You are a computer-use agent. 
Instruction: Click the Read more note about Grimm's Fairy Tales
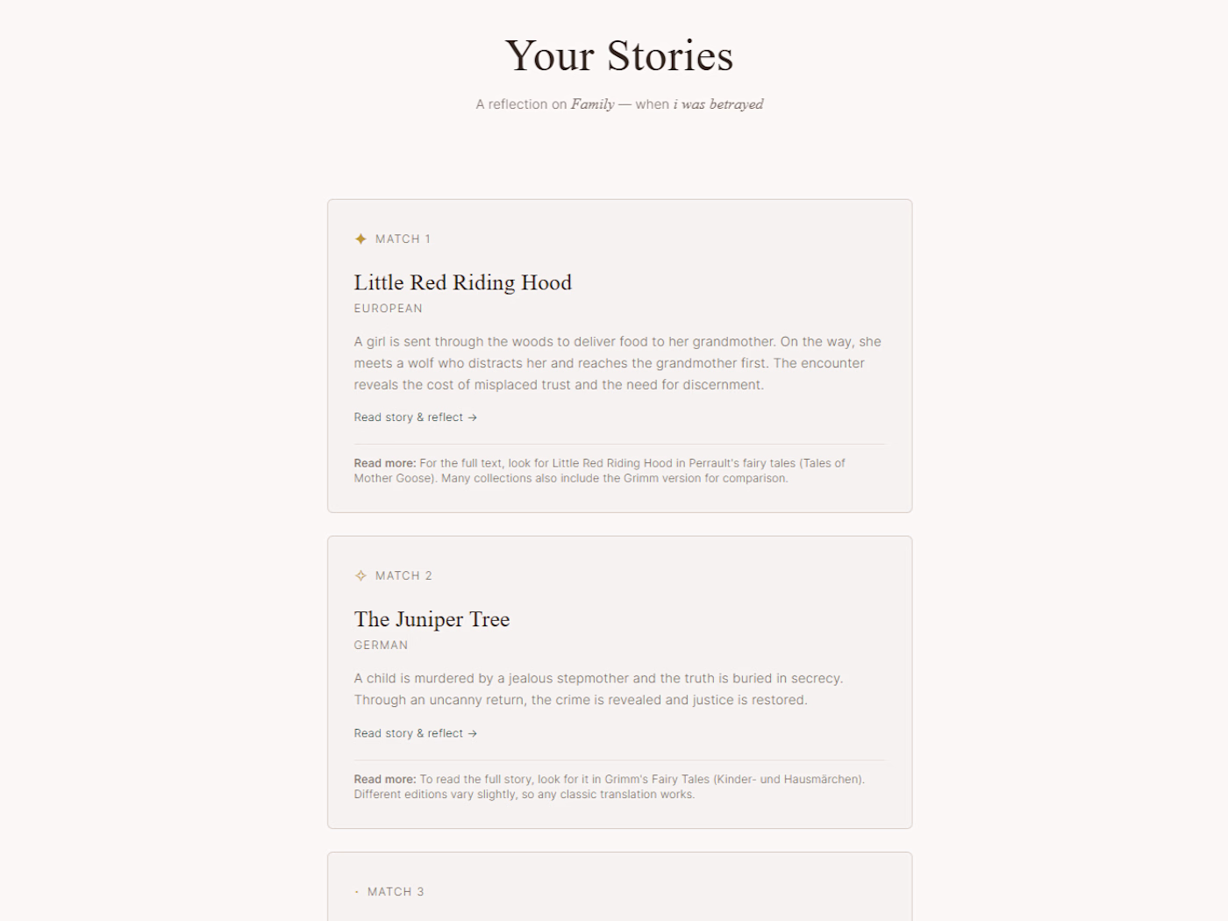coord(609,787)
